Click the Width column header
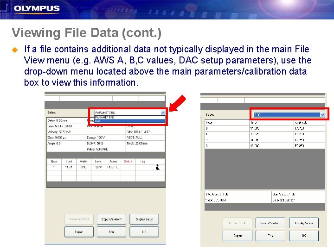Viewport: 334px width, 250px height. (83, 162)
